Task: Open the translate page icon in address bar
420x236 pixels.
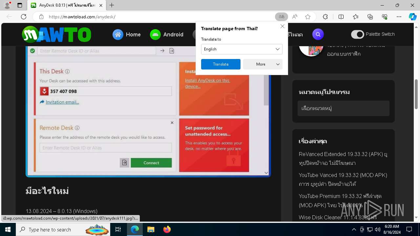Action: point(282,17)
